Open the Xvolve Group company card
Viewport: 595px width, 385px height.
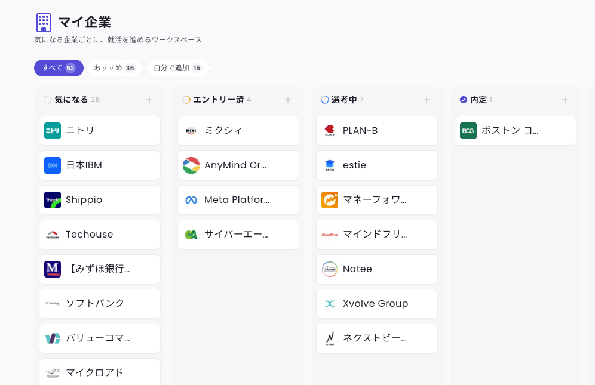pos(377,304)
